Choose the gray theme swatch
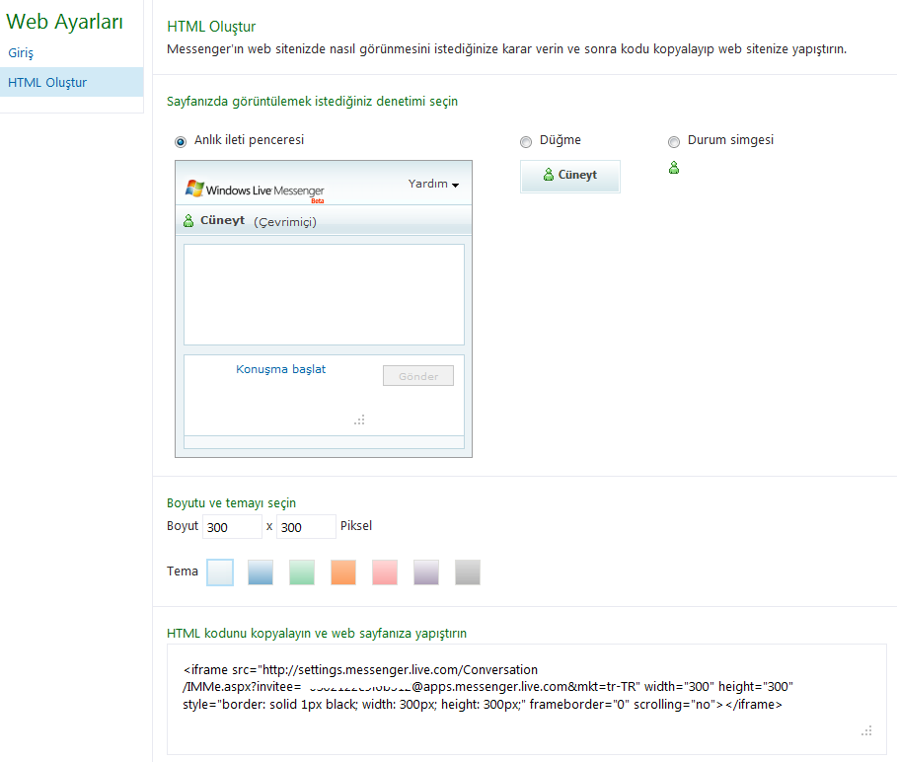 click(468, 572)
